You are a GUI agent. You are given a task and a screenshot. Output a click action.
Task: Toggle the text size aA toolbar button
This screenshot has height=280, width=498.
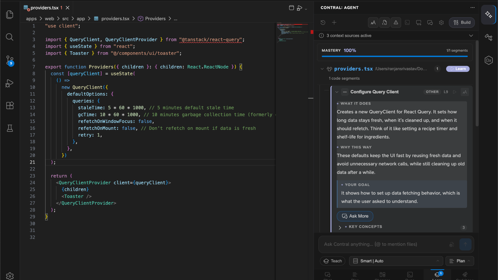coord(373,22)
